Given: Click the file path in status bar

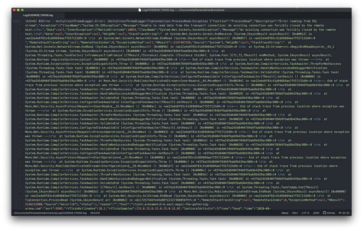Looking at the screenshot, I should (50, 213).
